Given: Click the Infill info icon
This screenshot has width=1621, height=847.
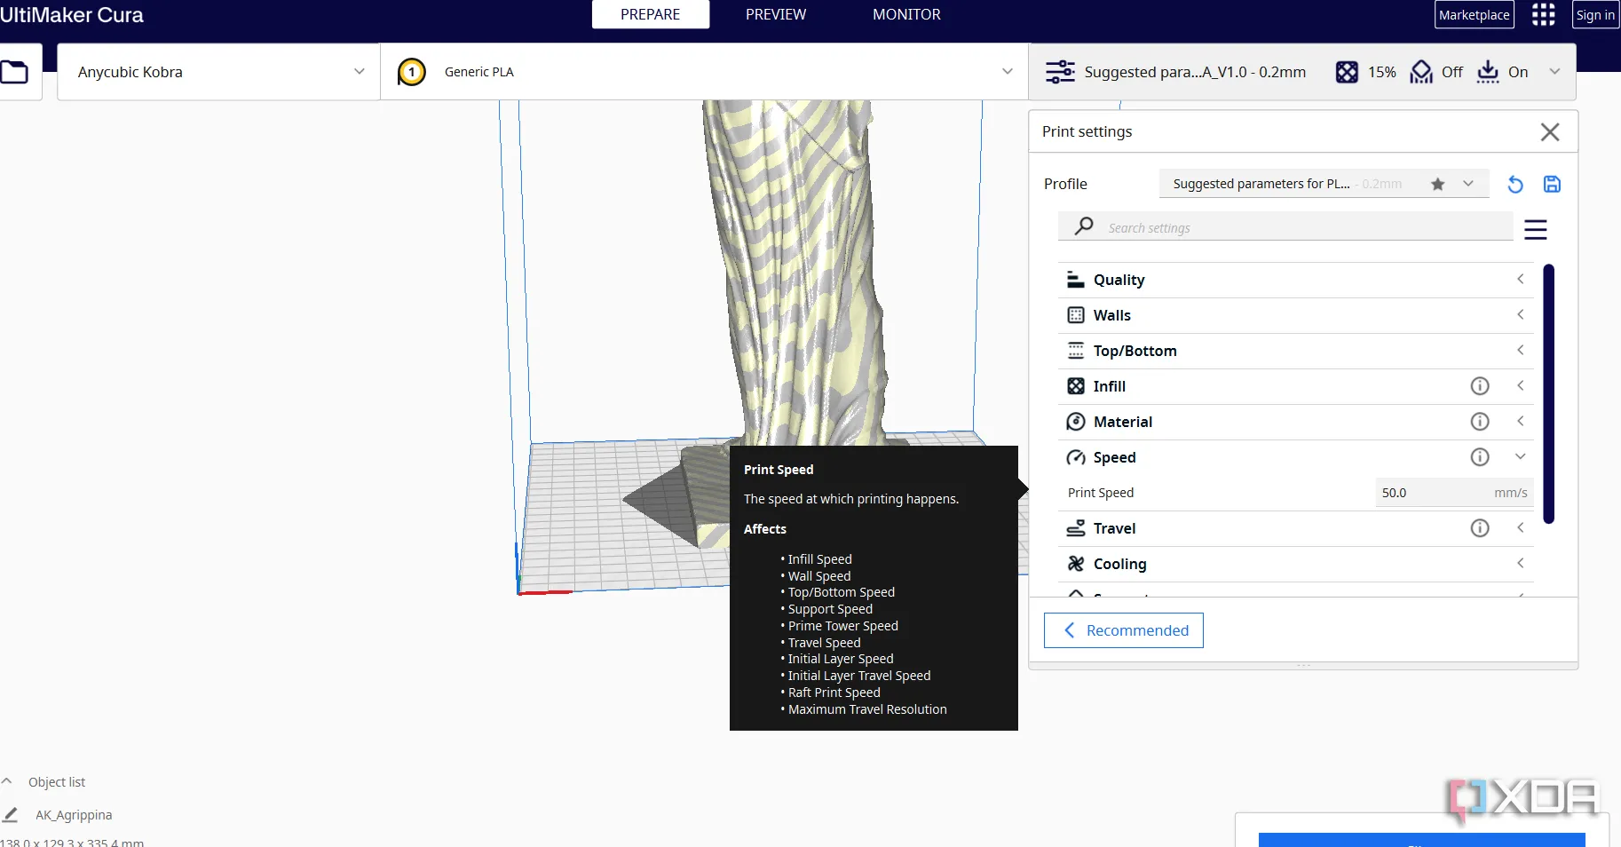Looking at the screenshot, I should click(x=1480, y=386).
